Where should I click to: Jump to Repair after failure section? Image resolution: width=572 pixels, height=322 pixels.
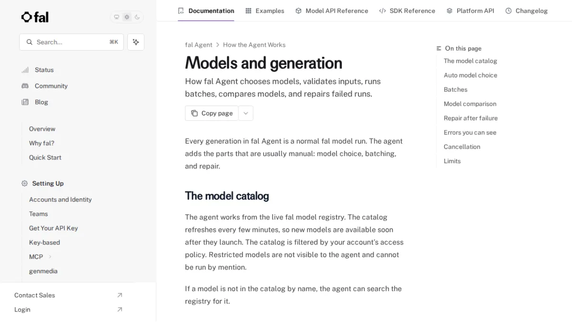coord(470,118)
